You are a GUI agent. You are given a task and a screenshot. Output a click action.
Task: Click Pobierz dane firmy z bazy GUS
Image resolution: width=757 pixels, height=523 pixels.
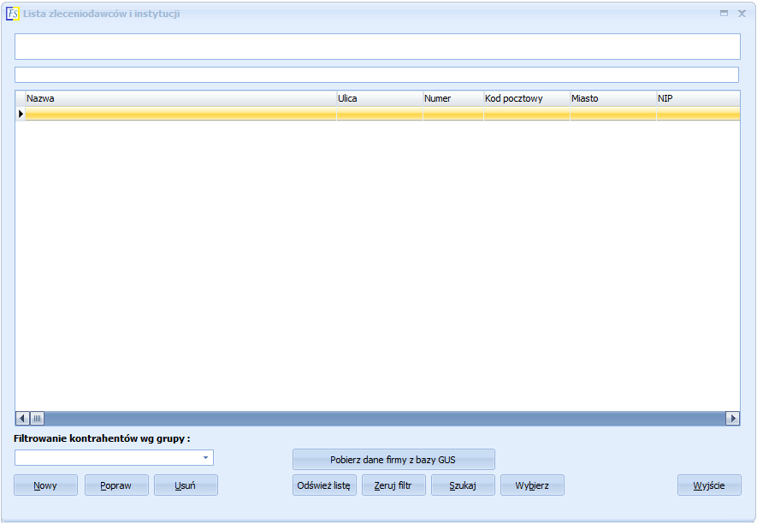(x=393, y=459)
